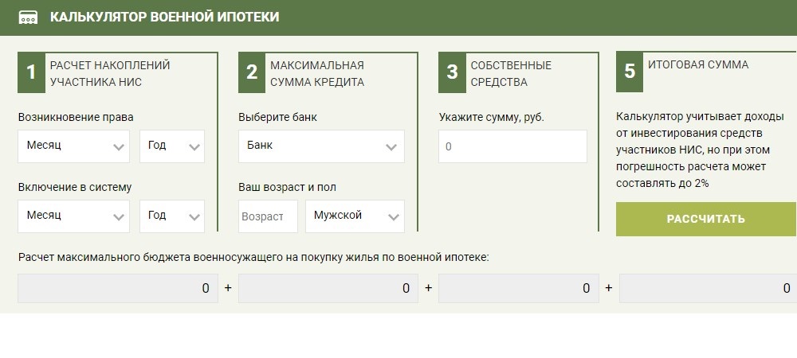Click the result field under section 3
797x358 pixels.
pos(519,289)
